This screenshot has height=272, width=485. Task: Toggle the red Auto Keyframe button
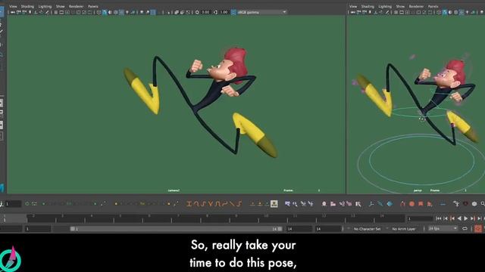(x=478, y=228)
